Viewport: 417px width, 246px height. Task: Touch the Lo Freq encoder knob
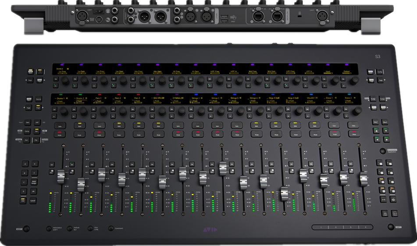tap(65, 80)
